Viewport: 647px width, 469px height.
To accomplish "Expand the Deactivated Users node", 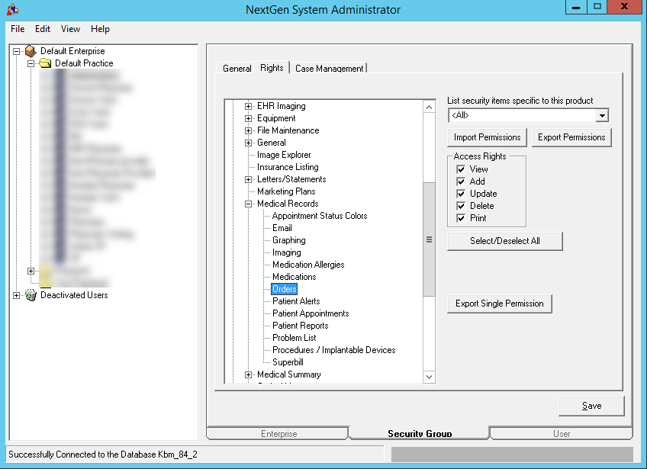I will (x=16, y=295).
